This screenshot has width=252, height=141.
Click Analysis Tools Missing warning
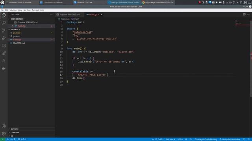coord(206,139)
